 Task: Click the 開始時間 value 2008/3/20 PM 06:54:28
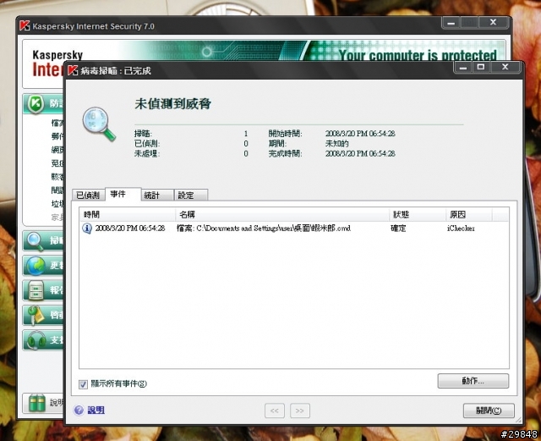coord(360,134)
